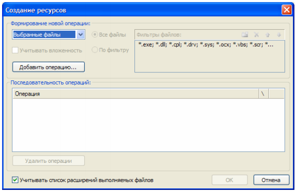Viewport: 296px width, 192px height.
Task: Click the add new file filter icon
Action: [245, 34]
